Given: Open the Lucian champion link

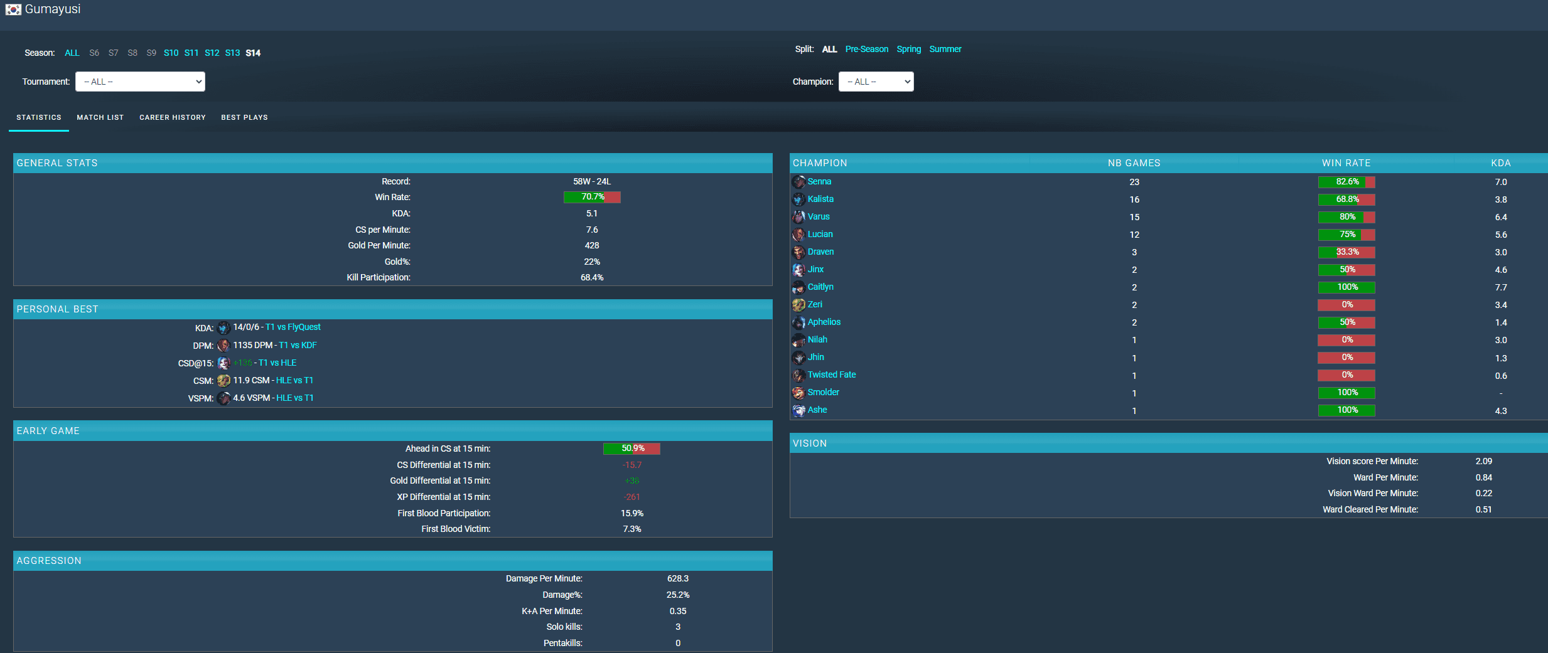Looking at the screenshot, I should [x=820, y=234].
